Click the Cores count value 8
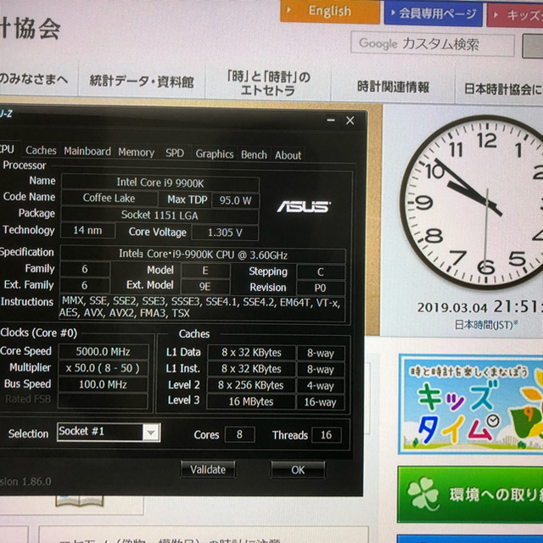This screenshot has width=543, height=543. coord(239,434)
